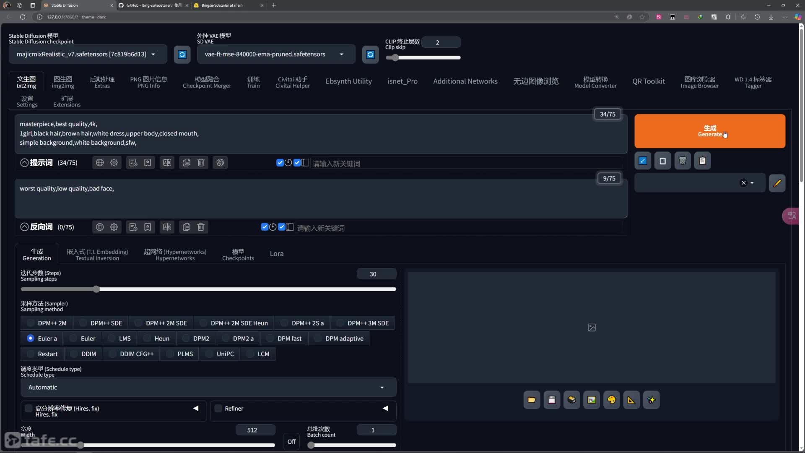Viewport: 805px width, 453px height.
Task: Open SD VAE dropdown
Action: click(x=276, y=55)
